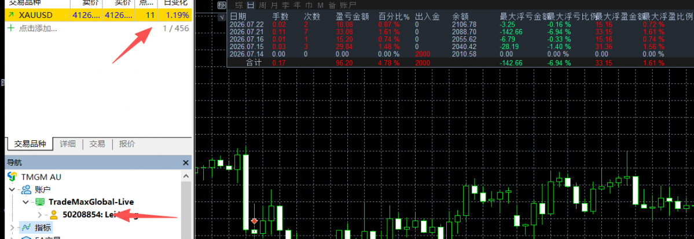Click the spread value 11 for XAUUSD
The height and width of the screenshot is (239, 694).
[150, 16]
